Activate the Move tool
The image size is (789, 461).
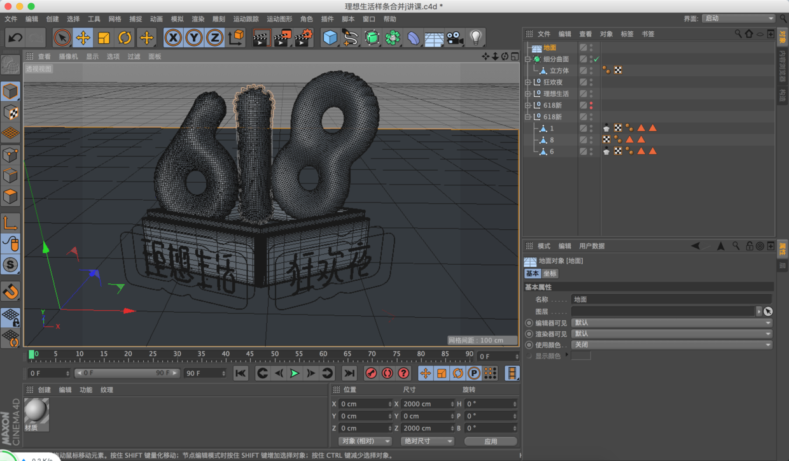(83, 38)
